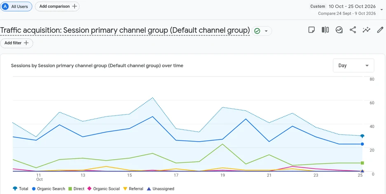The width and height of the screenshot is (386, 194).
Task: Click the green report status checkmark icon
Action: tap(257, 31)
